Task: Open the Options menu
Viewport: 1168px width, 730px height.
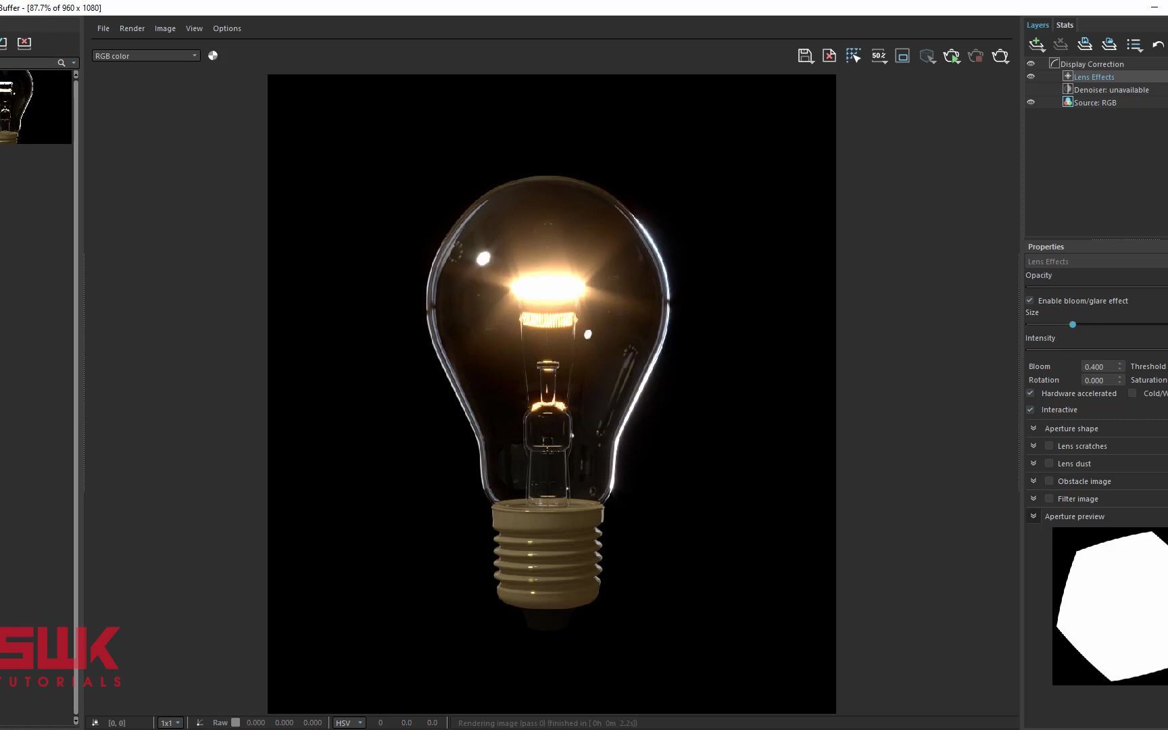Action: (226, 28)
